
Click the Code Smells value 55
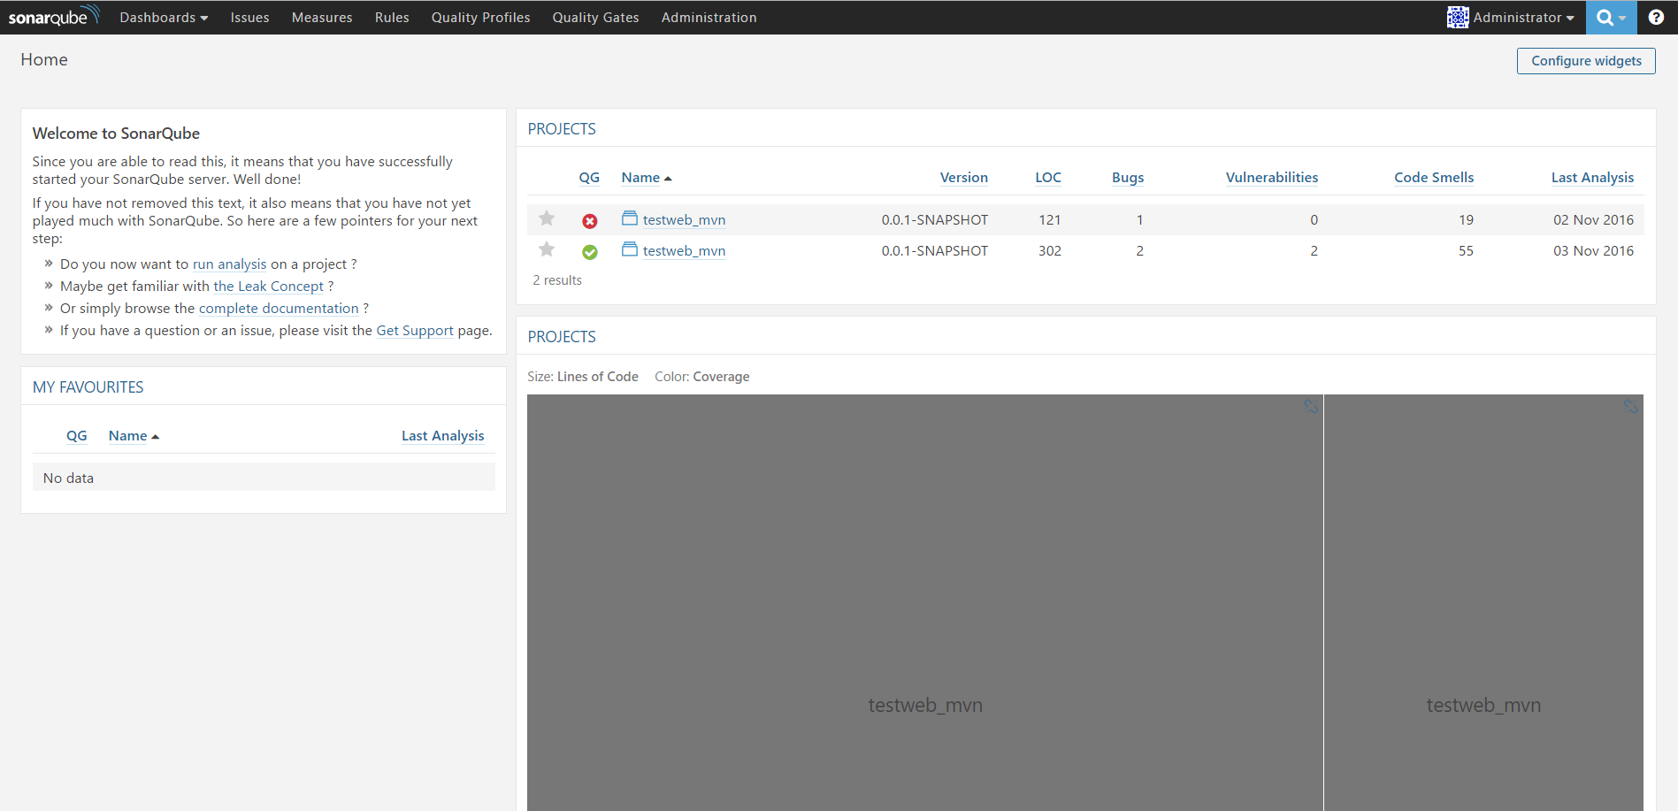click(x=1466, y=251)
